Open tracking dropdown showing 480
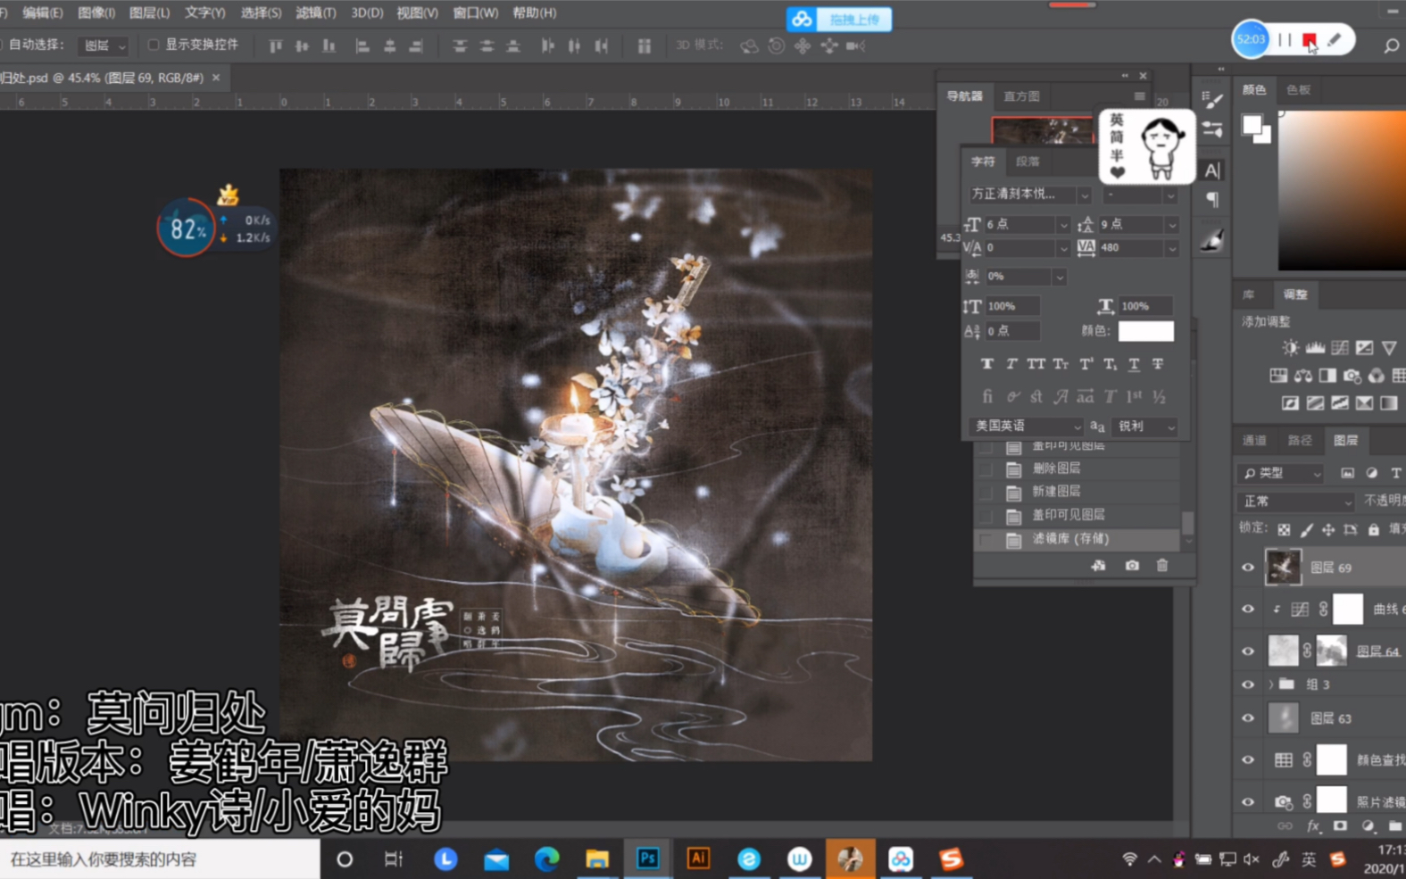The width and height of the screenshot is (1406, 879). pos(1172,248)
